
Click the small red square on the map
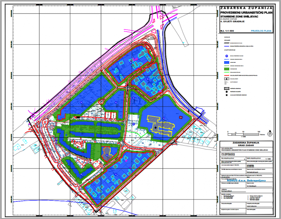[x=181, y=117]
